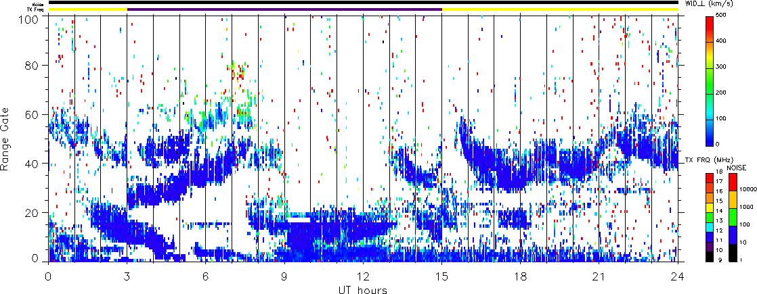Screen dimensions: 757x294
Task: Click the purple TX Freq bar segment
Action: (284, 9)
